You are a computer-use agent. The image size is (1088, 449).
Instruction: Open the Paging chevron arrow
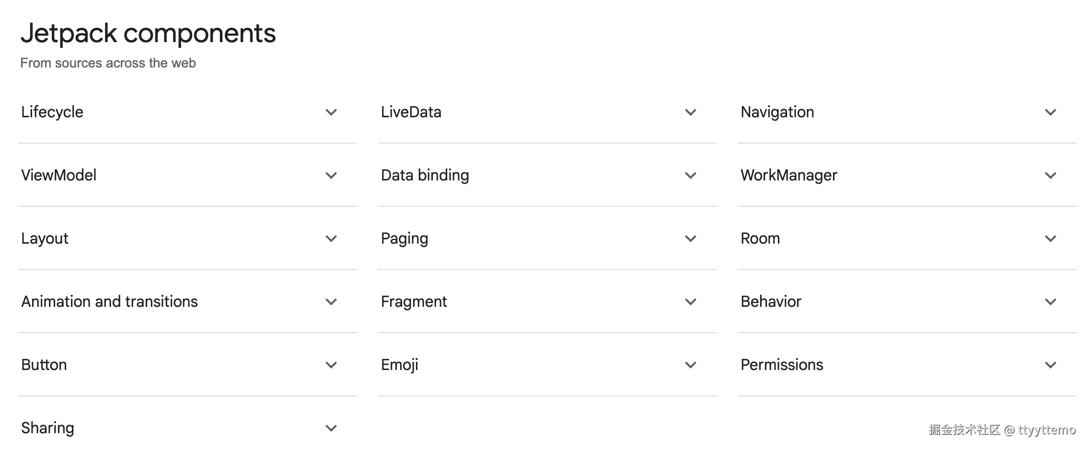(x=691, y=239)
